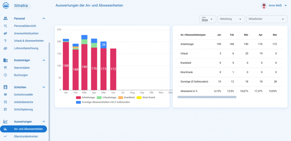Image resolution: width=291 pixels, height=141 pixels.
Task: Toggle Sonstige Abwesenheiten blue legend swatch
Action: pyautogui.click(x=78, y=102)
